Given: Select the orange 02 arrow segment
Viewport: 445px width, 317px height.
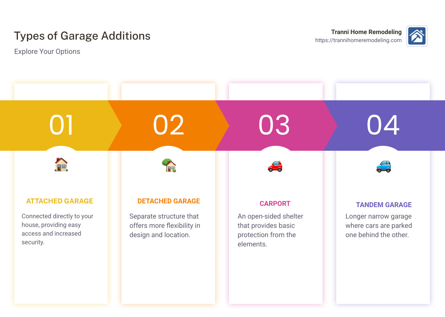Looking at the screenshot, I should [x=168, y=125].
